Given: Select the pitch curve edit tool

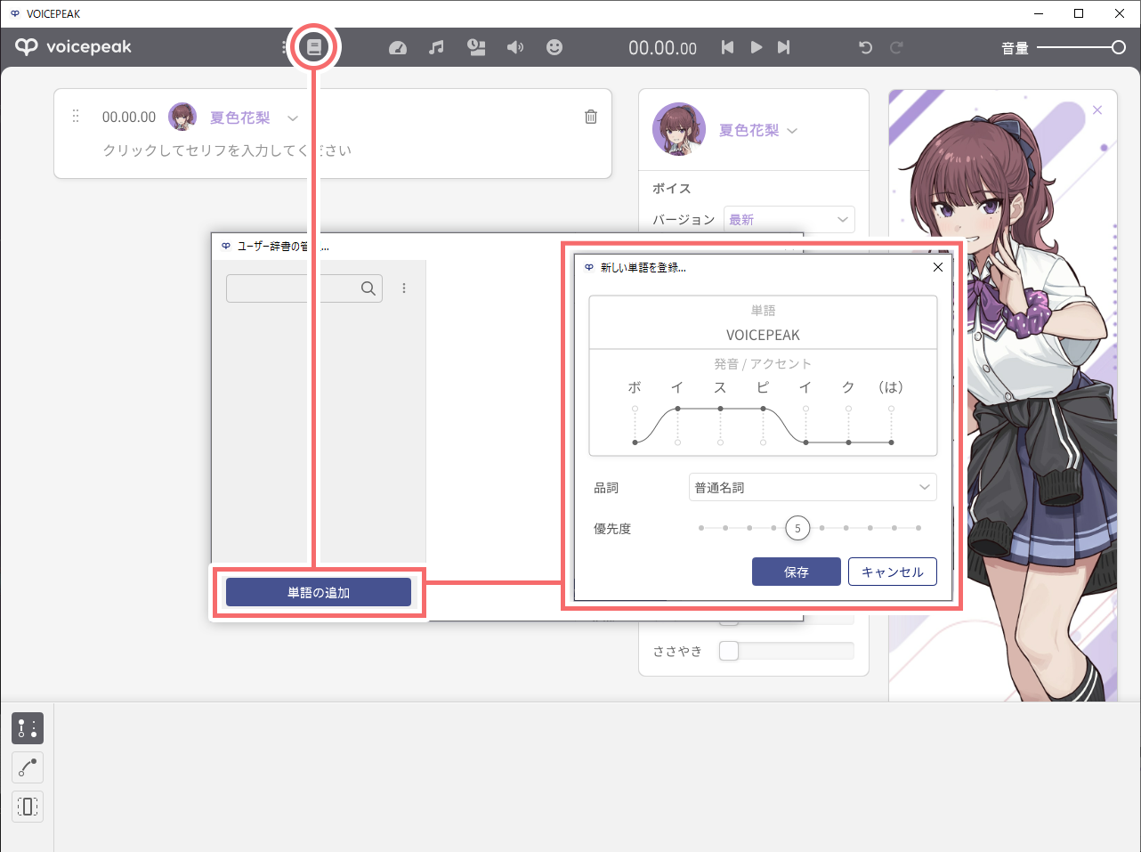Looking at the screenshot, I should 28,767.
